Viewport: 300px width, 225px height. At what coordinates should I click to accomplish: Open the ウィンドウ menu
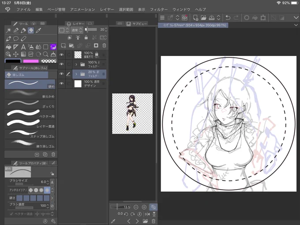pos(181,9)
